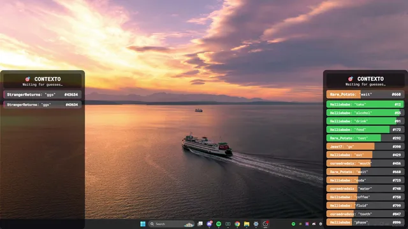Launch Google Chrome from the taskbar
The image size is (408, 229).
click(237, 224)
